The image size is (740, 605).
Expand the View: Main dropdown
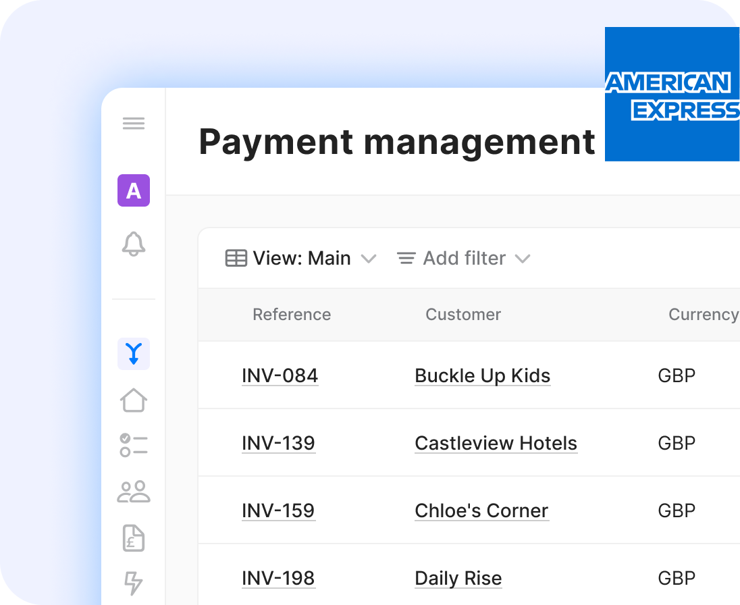(300, 259)
